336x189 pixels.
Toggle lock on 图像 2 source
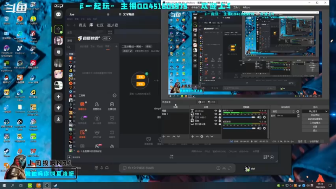(x=220, y=114)
